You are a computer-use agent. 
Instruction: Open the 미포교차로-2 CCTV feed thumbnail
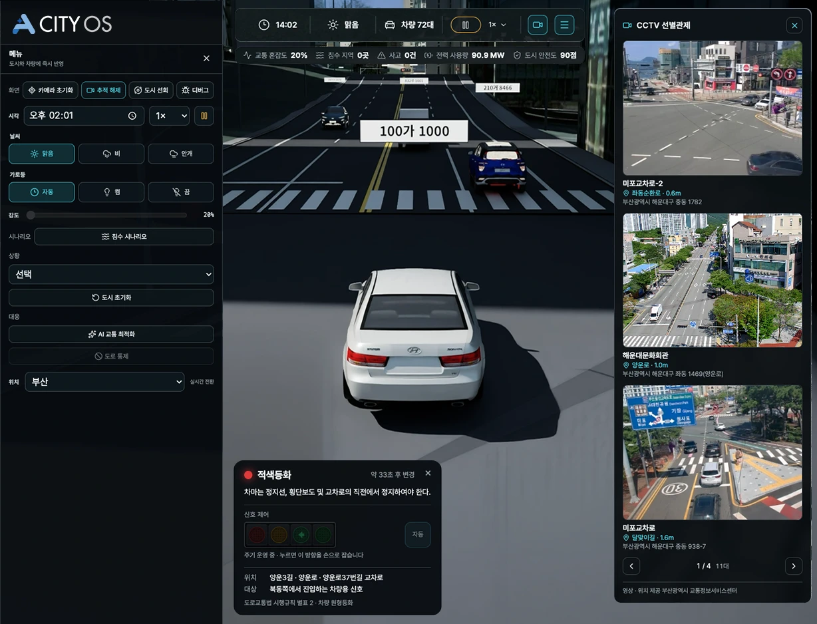[712, 108]
